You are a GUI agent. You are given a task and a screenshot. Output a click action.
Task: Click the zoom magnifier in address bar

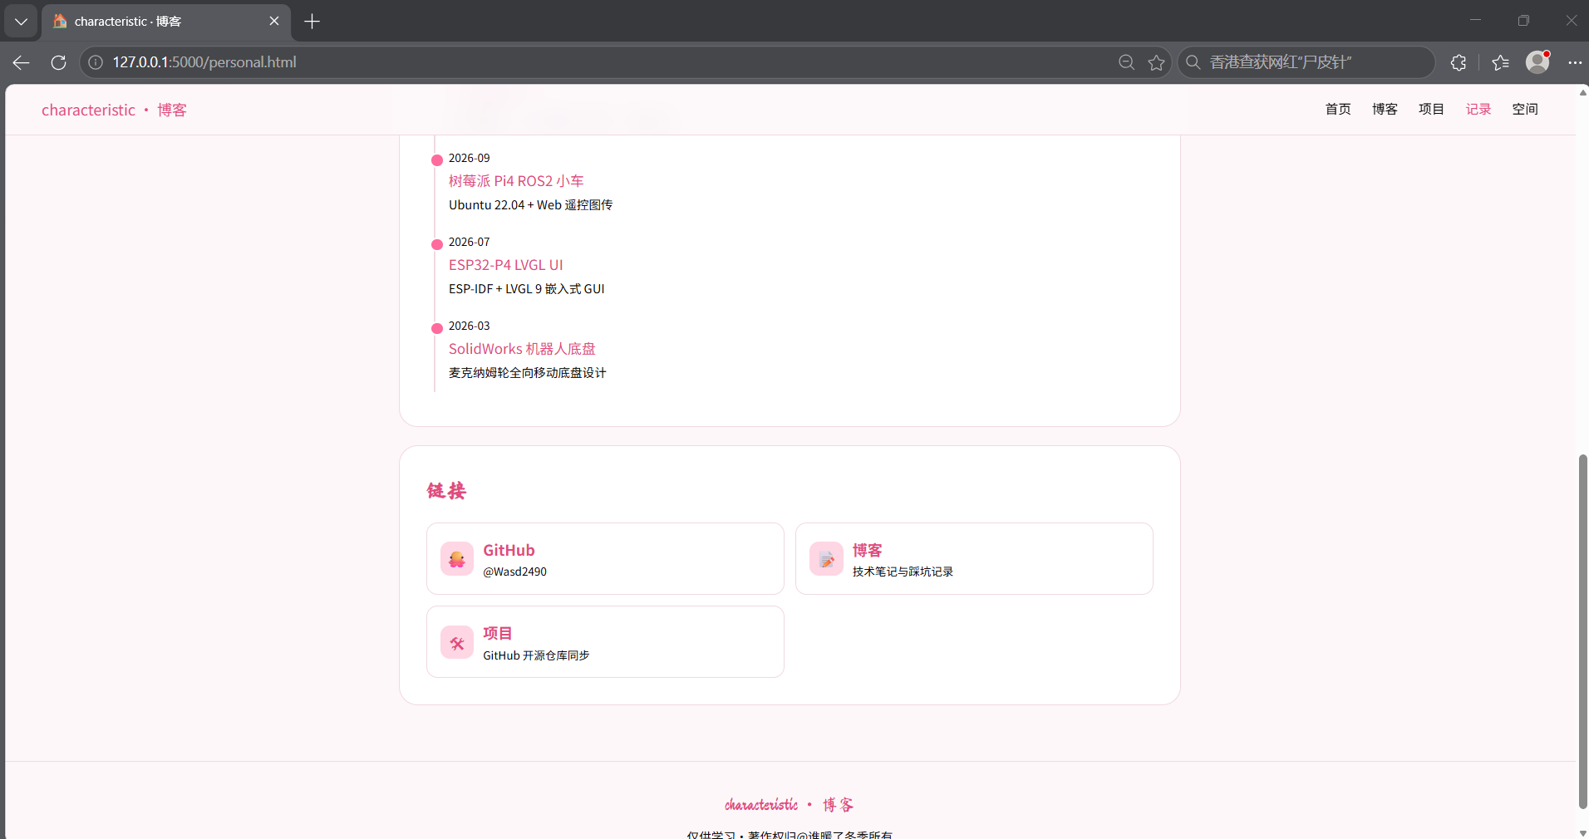coord(1126,62)
